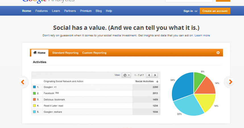
Task: Click the value 1034 in Social Activities
Action: point(155,112)
